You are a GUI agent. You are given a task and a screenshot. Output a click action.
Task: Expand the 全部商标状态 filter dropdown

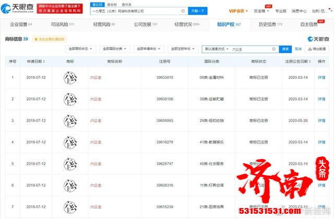tap(80, 49)
